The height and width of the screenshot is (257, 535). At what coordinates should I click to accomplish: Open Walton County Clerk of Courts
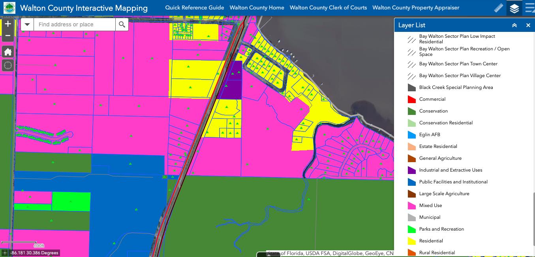[328, 8]
